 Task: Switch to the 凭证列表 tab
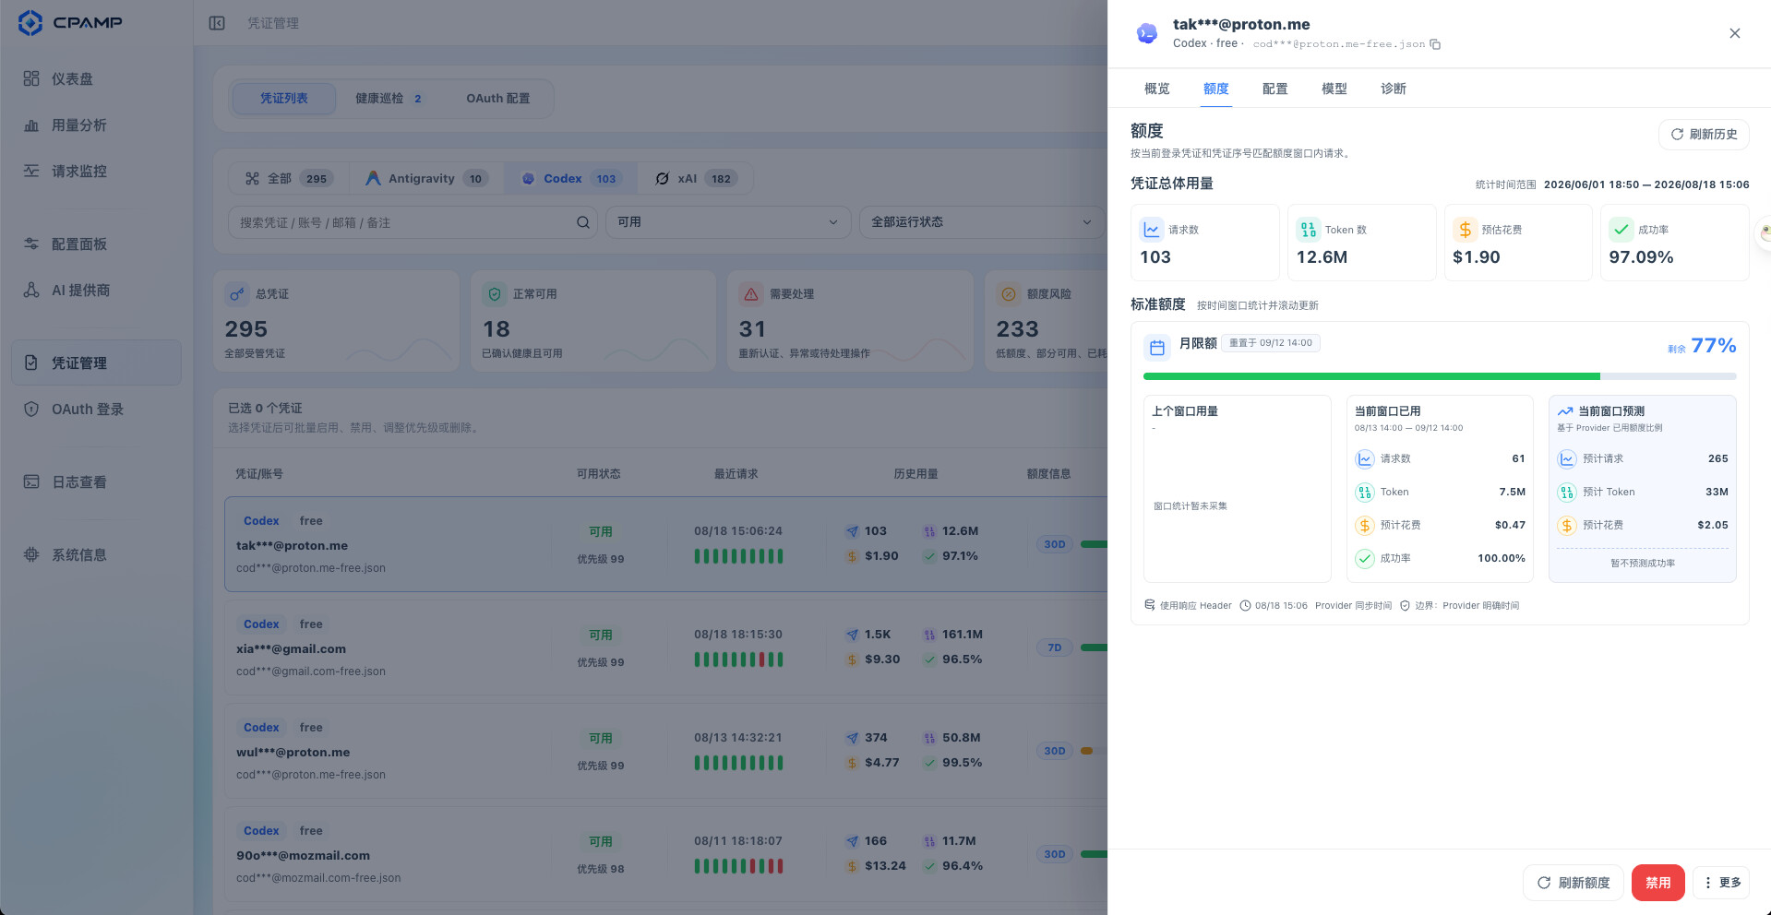pos(284,99)
